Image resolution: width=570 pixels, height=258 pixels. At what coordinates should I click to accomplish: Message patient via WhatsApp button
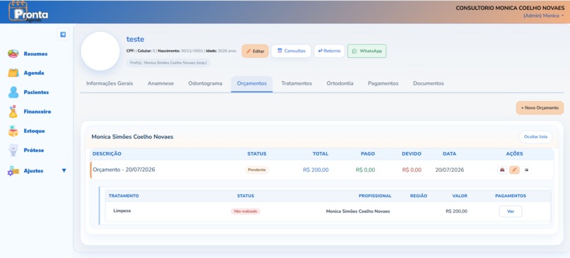click(x=367, y=51)
